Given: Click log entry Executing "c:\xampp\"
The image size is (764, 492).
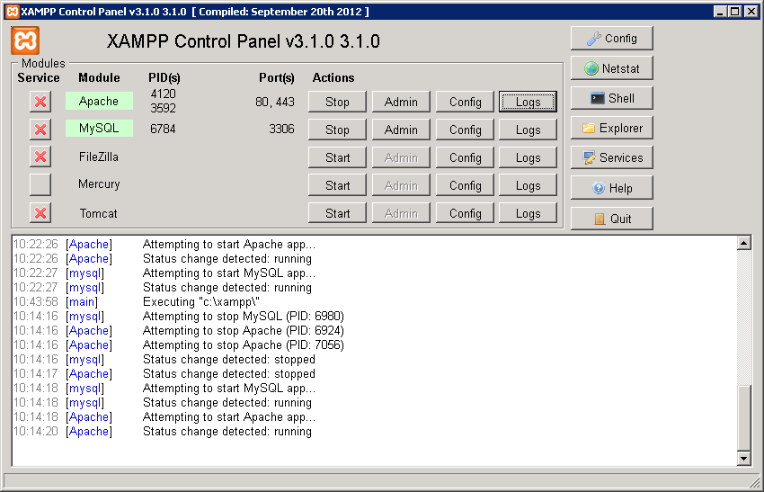Looking at the screenshot, I should click(200, 302).
